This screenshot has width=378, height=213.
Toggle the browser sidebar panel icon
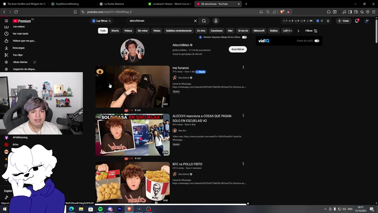[350, 12]
